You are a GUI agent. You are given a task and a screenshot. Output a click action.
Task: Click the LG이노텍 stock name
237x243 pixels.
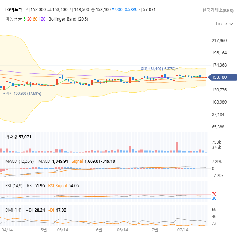(x=14, y=10)
